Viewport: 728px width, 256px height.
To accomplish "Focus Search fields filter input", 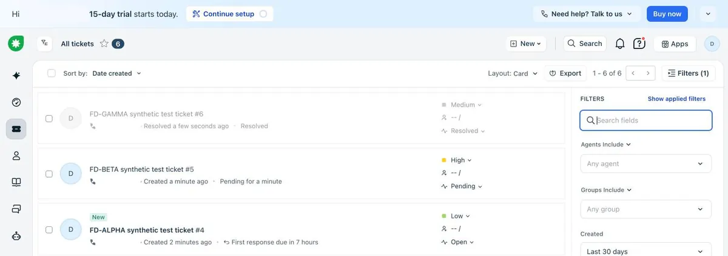I will pyautogui.click(x=646, y=120).
